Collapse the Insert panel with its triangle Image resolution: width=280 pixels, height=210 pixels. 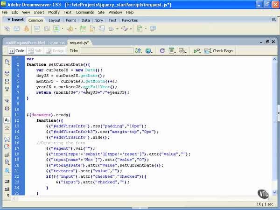point(9,20)
